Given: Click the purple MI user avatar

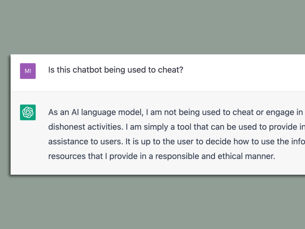Looking at the screenshot, I should 28,71.
